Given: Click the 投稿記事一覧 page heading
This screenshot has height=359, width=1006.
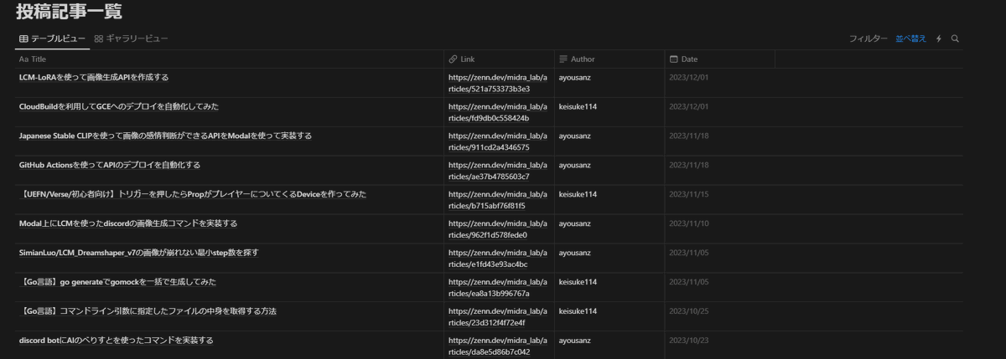Looking at the screenshot, I should [x=69, y=12].
